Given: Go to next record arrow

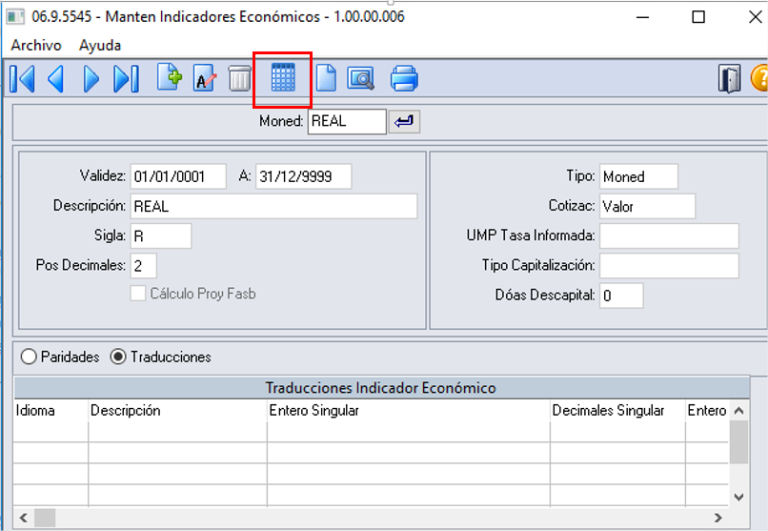Looking at the screenshot, I should 91,79.
